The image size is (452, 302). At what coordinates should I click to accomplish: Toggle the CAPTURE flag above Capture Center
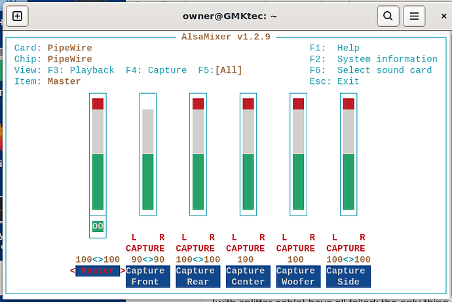pyautogui.click(x=245, y=248)
